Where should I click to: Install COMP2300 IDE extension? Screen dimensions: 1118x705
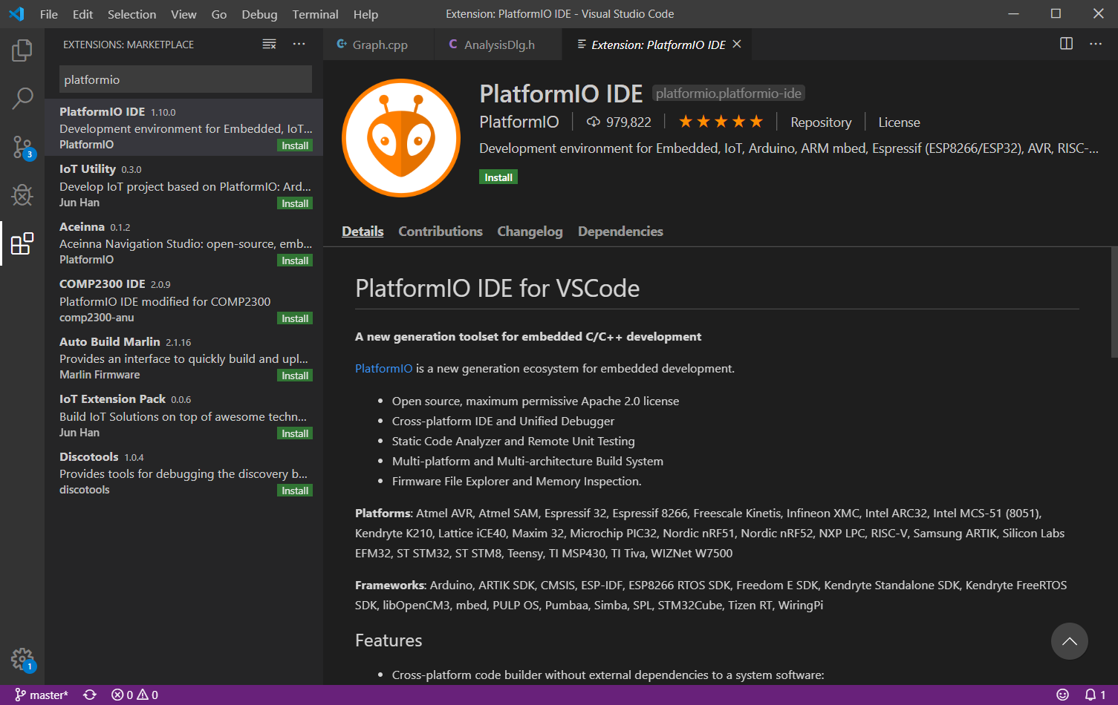pyautogui.click(x=295, y=318)
